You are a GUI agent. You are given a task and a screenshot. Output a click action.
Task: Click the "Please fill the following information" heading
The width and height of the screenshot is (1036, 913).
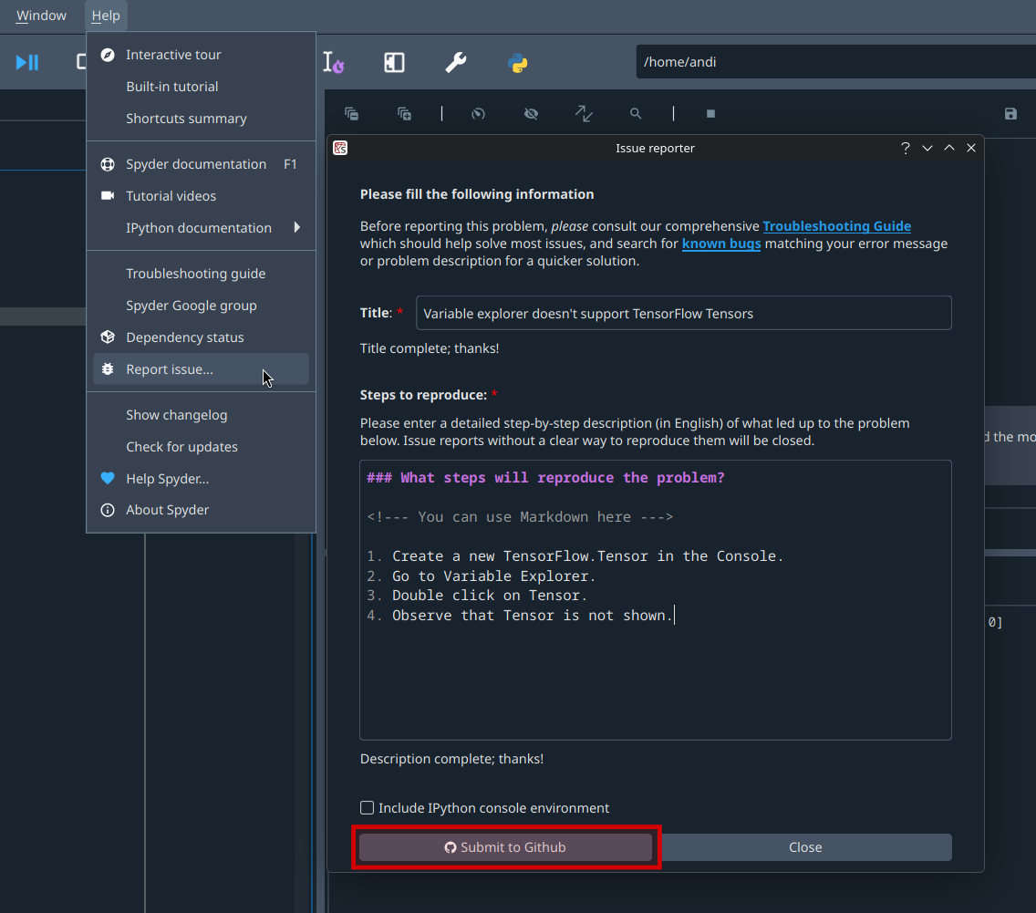tap(476, 194)
